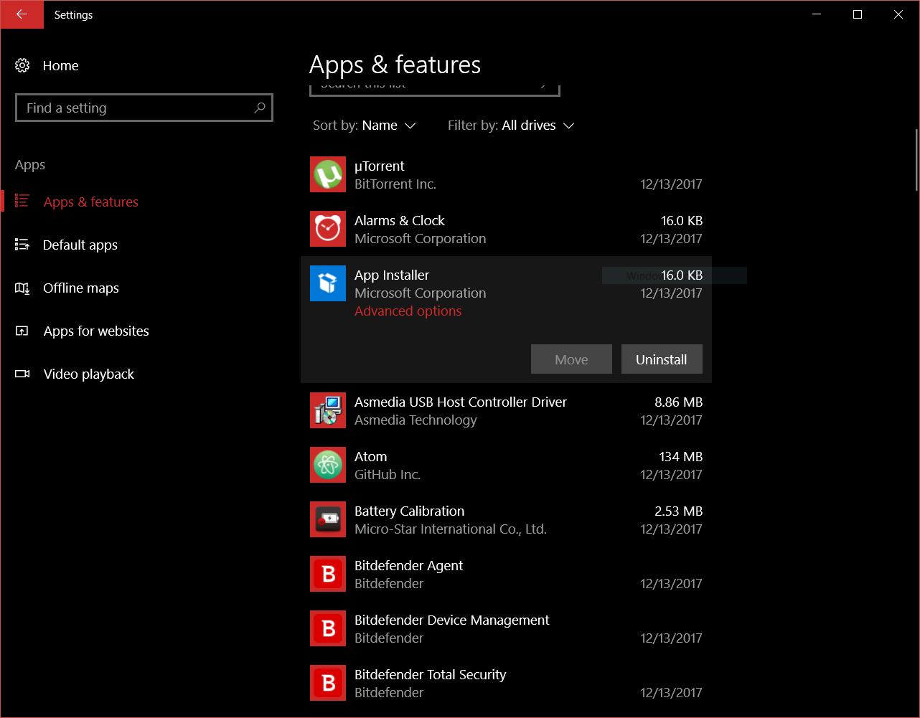Screen dimensions: 920x718
Task: Click the Find a setting search box
Action: pos(144,108)
